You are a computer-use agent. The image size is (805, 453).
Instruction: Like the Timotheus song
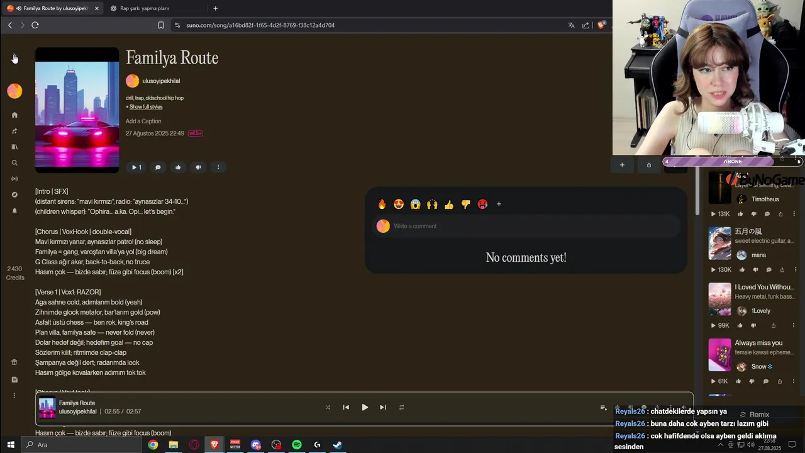pyautogui.click(x=741, y=214)
